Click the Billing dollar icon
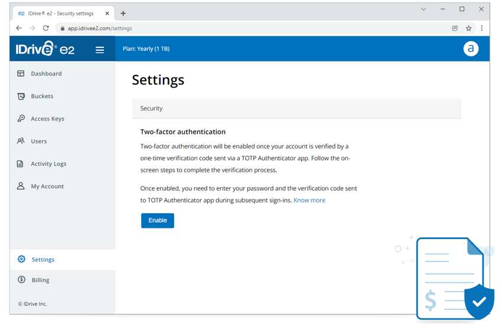This screenshot has height=330, width=502. coord(21,279)
